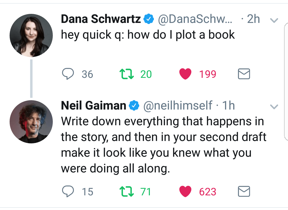Visit the @neilhimself handle link

[178, 106]
